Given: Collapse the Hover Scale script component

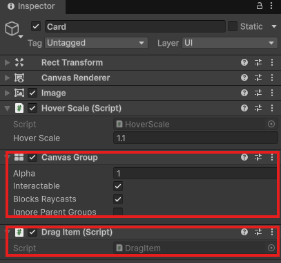Looking at the screenshot, I should pyautogui.click(x=7, y=108).
